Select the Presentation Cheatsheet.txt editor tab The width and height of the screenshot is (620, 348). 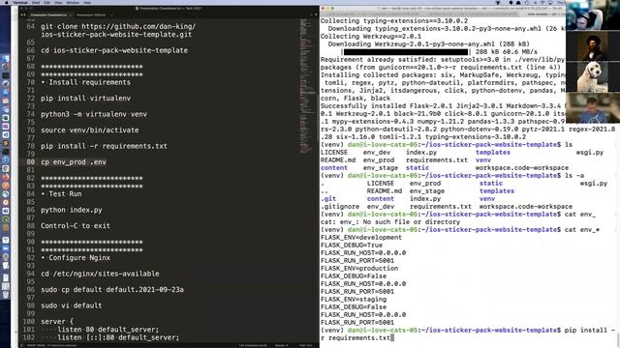tap(48, 15)
